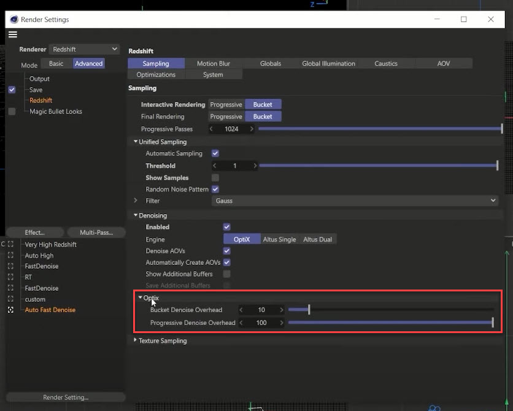Collapse the Denoising section

pyautogui.click(x=136, y=215)
